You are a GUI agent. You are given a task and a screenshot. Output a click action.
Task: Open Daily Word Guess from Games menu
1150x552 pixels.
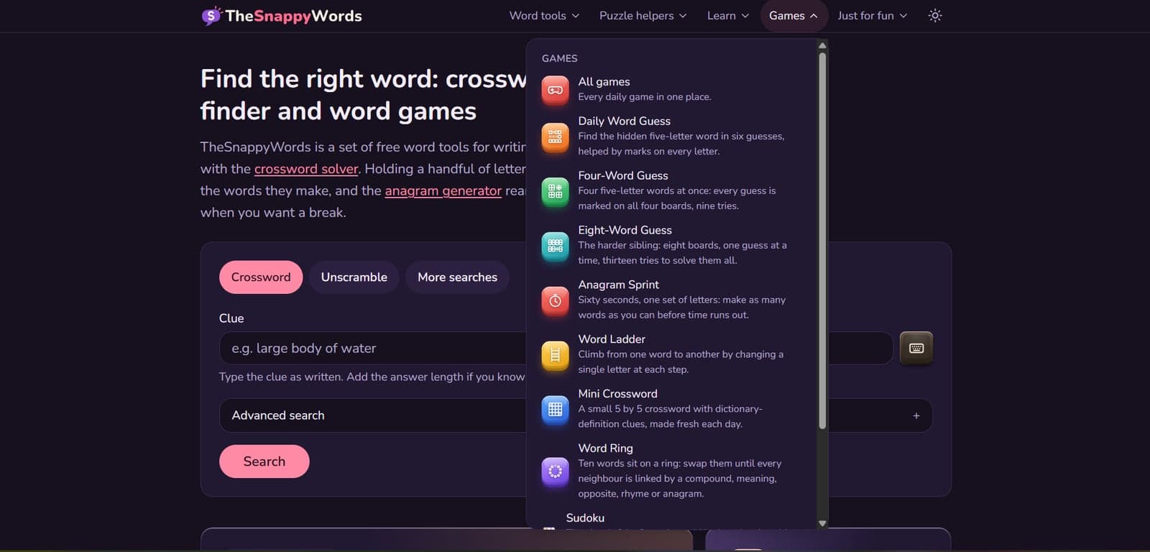(672, 136)
